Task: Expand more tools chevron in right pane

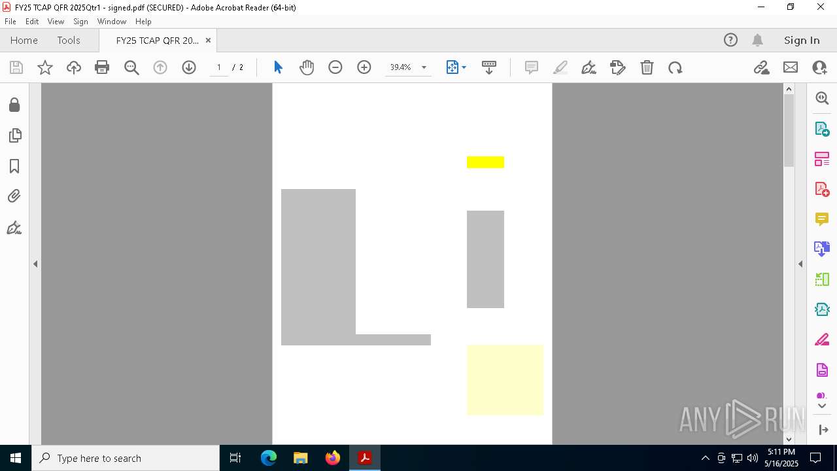Action: (822, 406)
